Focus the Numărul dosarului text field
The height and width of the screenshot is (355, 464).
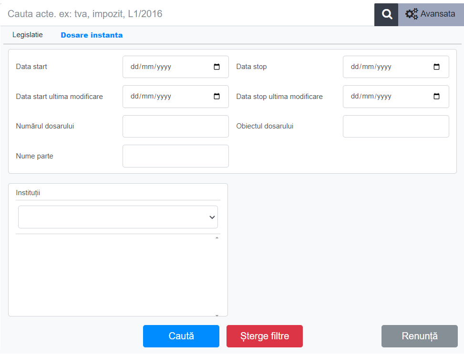coord(175,126)
